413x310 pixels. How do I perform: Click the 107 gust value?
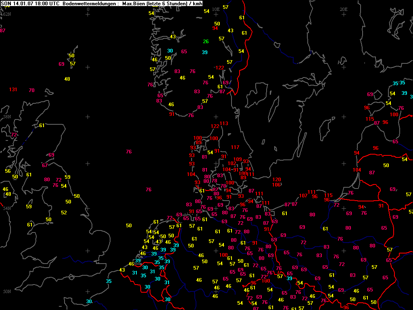303,196
